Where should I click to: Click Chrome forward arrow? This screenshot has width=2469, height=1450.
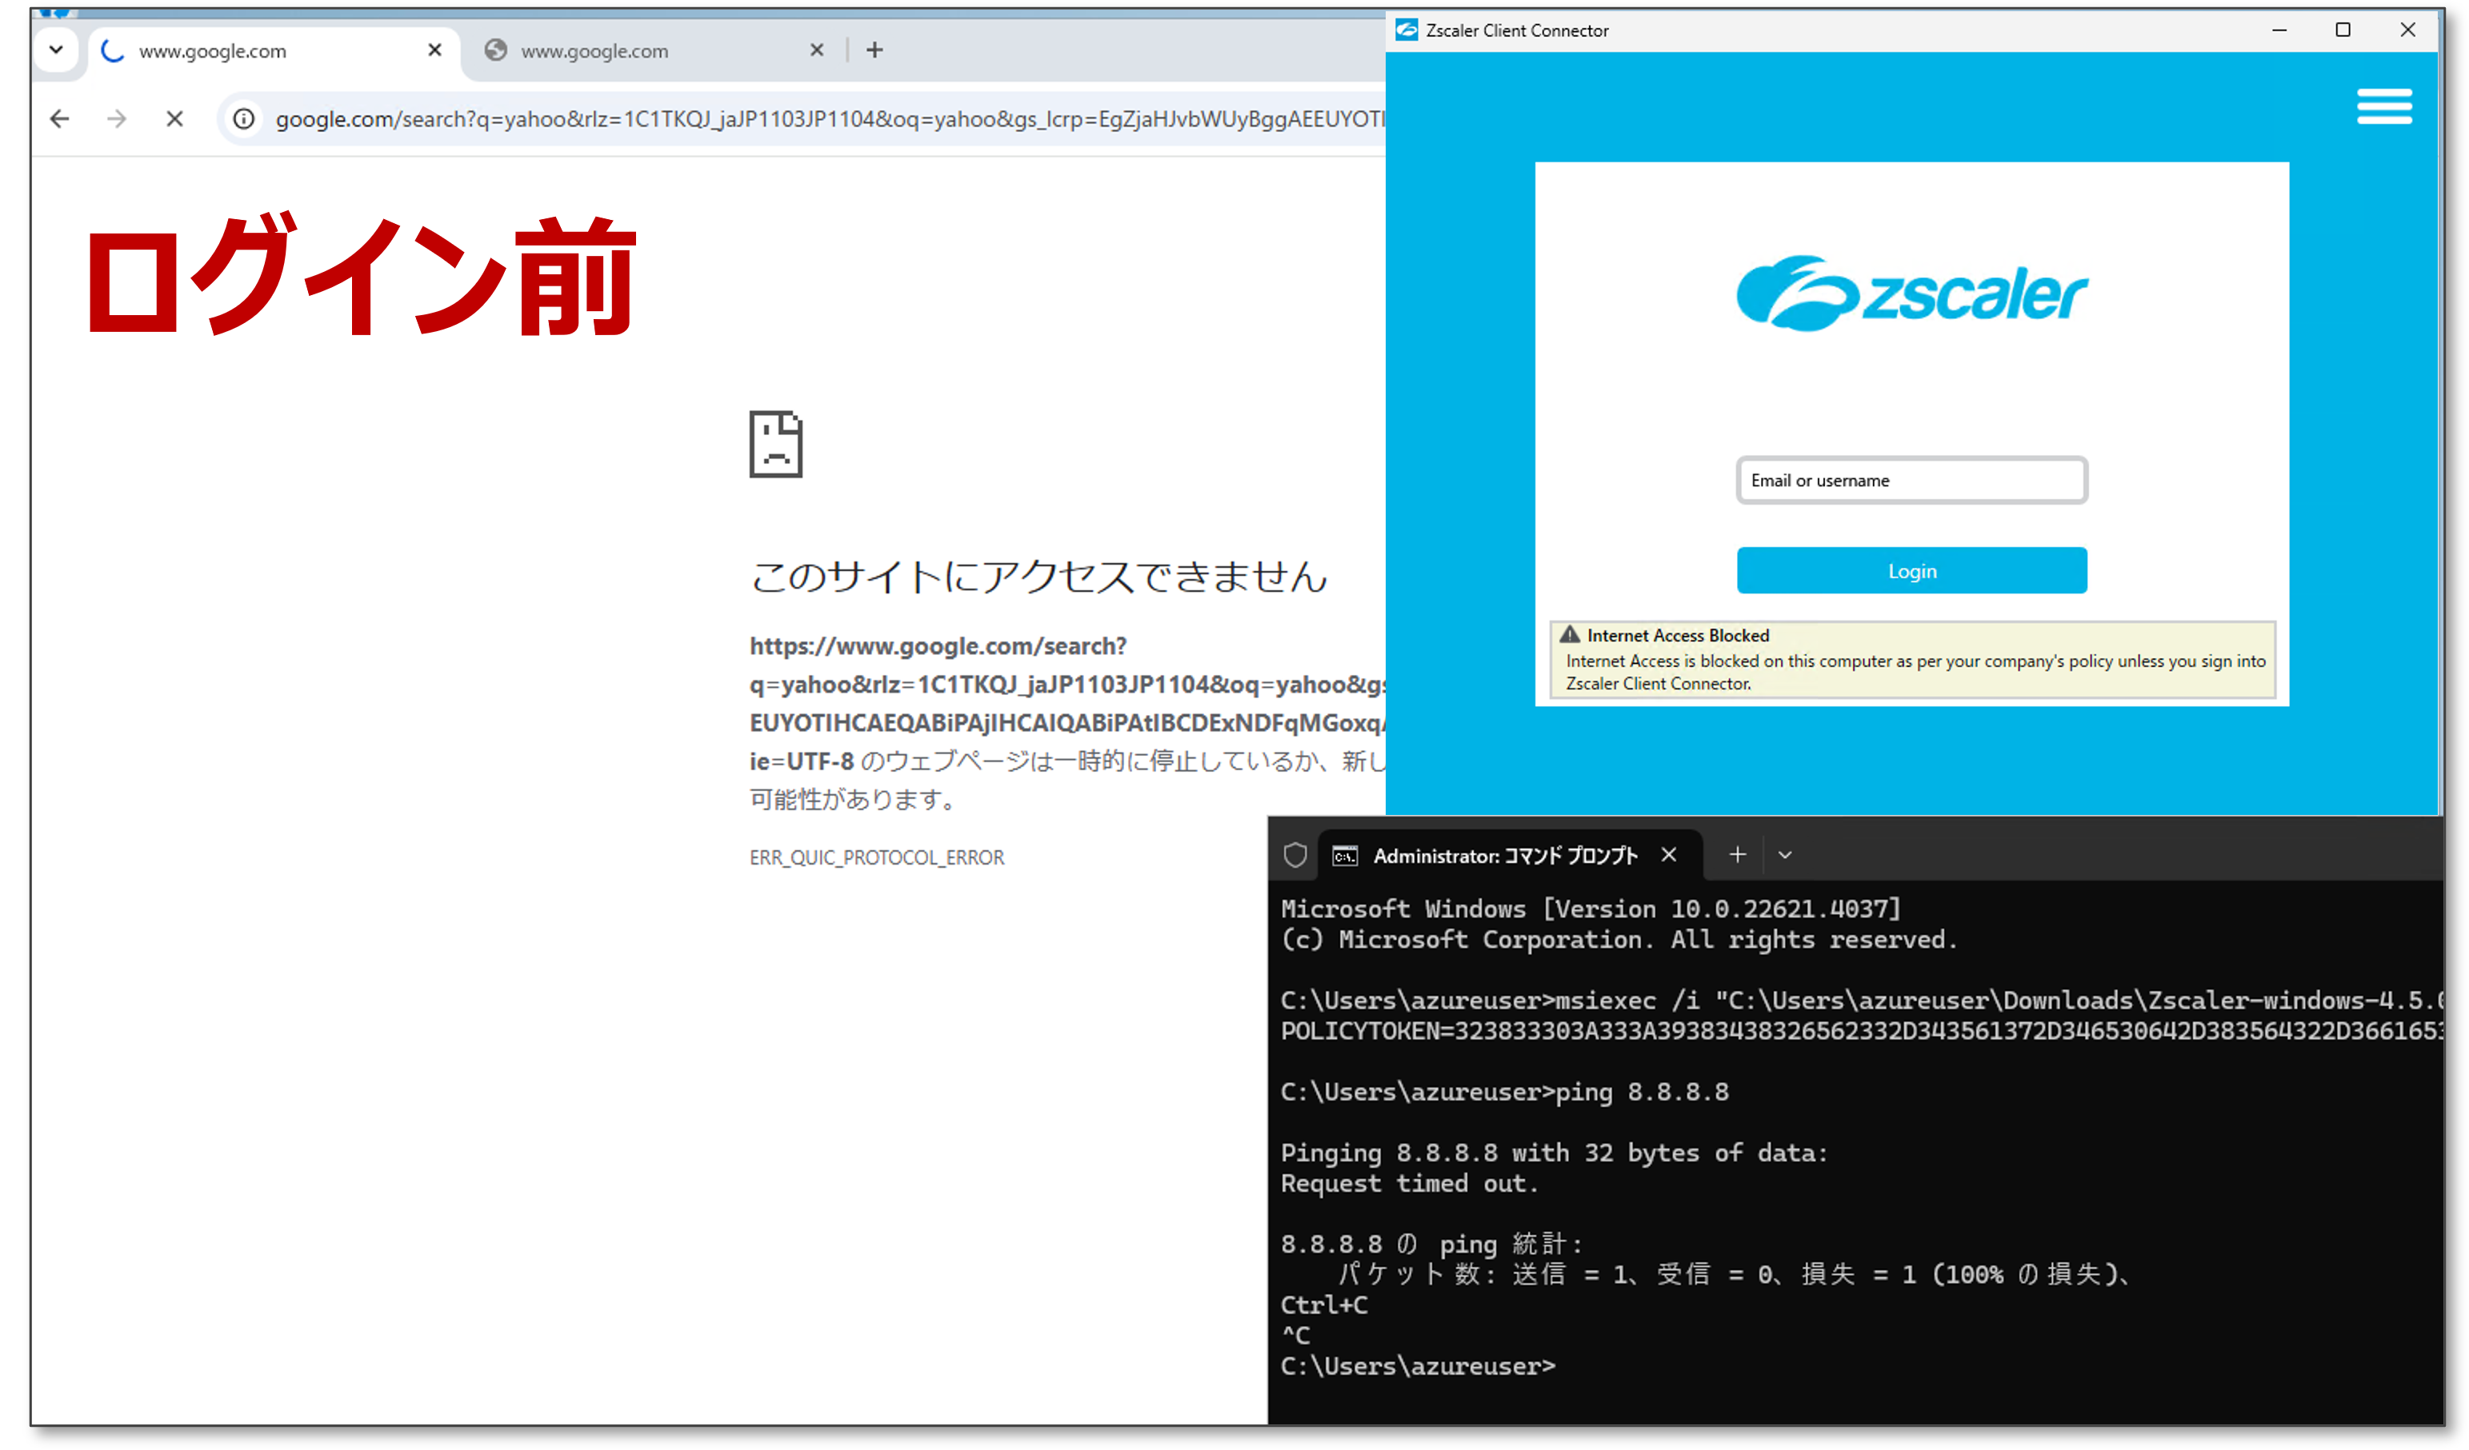coord(117,118)
